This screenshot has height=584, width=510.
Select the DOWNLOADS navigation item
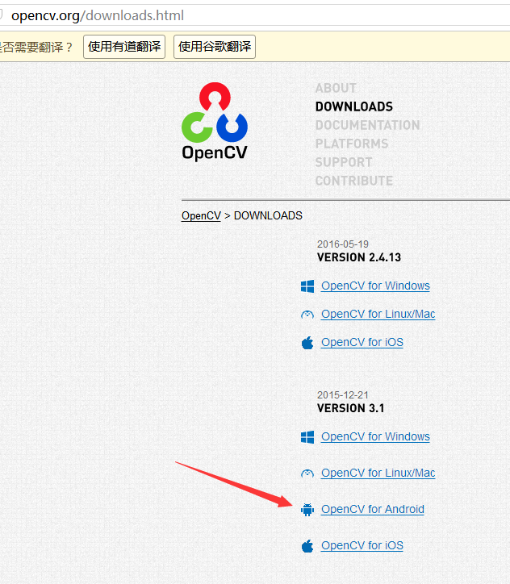coord(354,106)
